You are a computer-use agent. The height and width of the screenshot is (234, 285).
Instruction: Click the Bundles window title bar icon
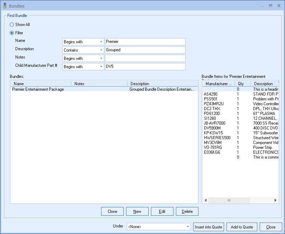tap(5, 6)
